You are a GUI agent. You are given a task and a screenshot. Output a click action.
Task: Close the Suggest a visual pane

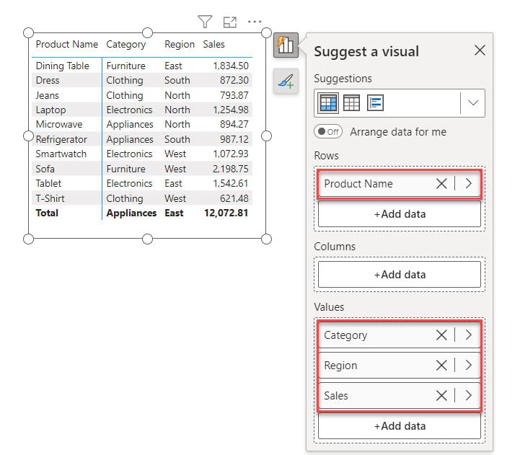(x=480, y=50)
